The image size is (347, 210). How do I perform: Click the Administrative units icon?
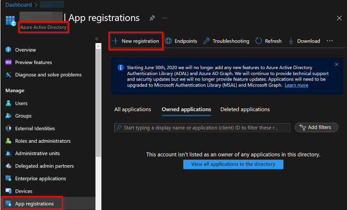tap(8, 153)
